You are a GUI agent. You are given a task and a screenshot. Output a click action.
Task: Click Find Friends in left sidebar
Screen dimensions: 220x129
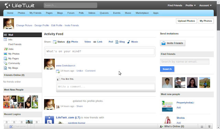click(15, 44)
